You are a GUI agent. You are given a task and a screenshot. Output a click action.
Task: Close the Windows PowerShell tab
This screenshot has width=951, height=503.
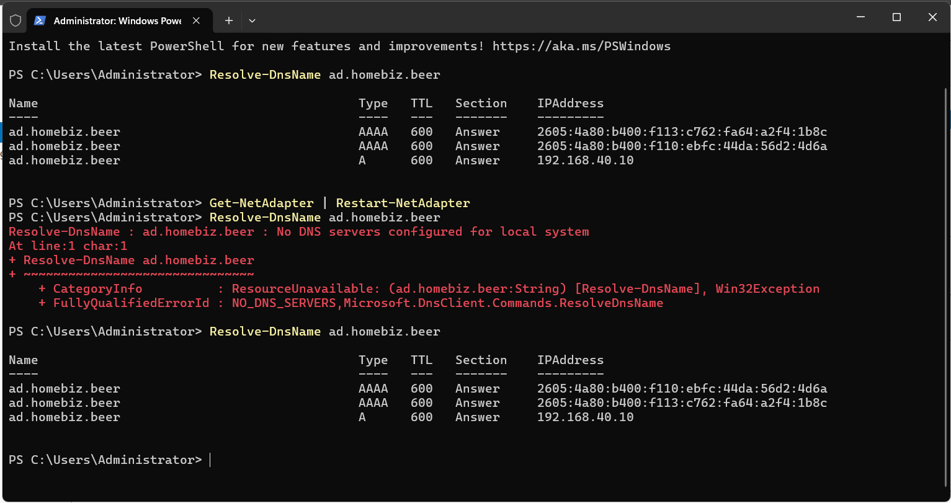point(196,20)
